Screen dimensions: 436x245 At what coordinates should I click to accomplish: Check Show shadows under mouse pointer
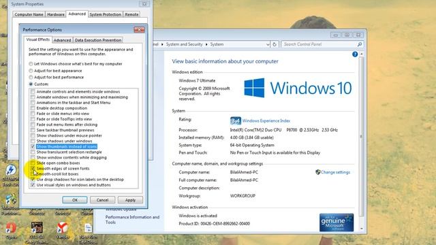(33, 135)
